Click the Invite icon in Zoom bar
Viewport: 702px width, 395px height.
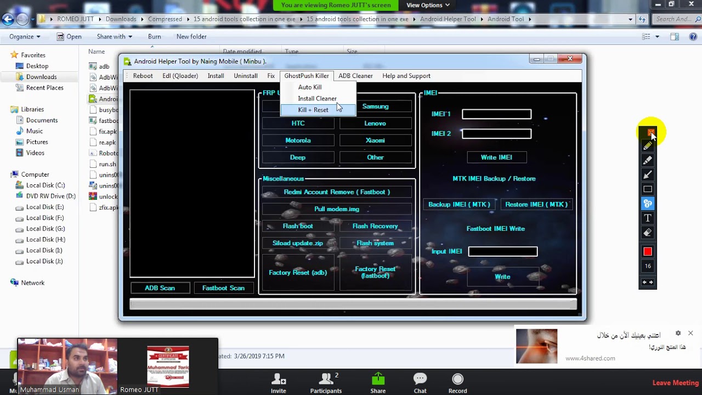tap(278, 383)
